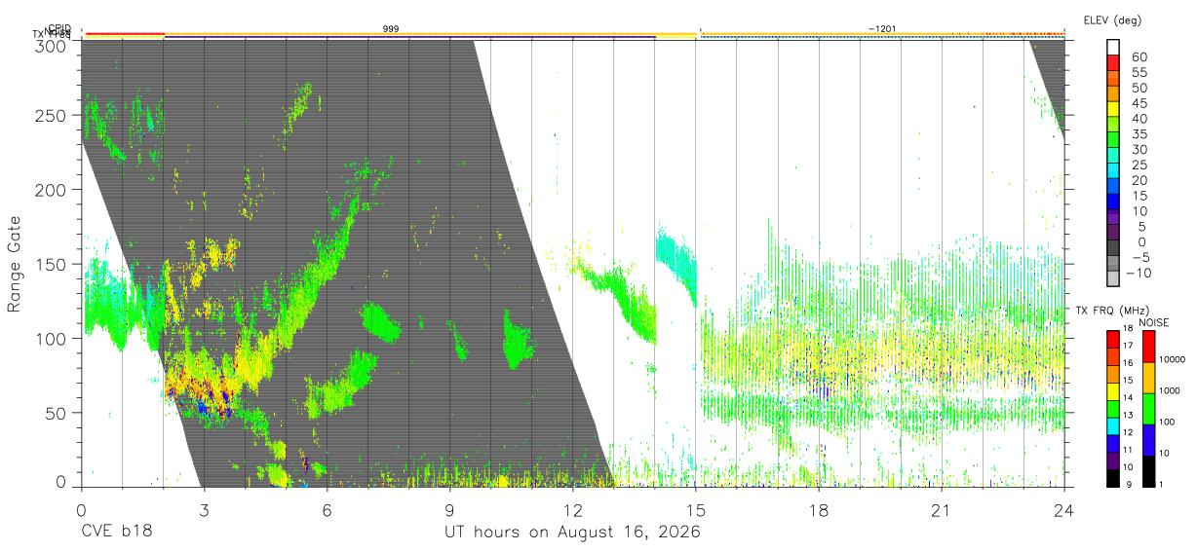
Task: Click the black swatch in NOISE color bar
Action: pyautogui.click(x=1148, y=469)
